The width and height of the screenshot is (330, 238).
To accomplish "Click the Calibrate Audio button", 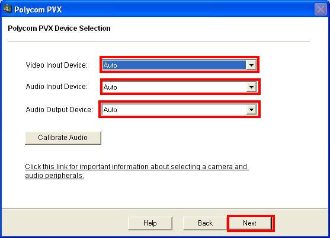I will click(63, 138).
